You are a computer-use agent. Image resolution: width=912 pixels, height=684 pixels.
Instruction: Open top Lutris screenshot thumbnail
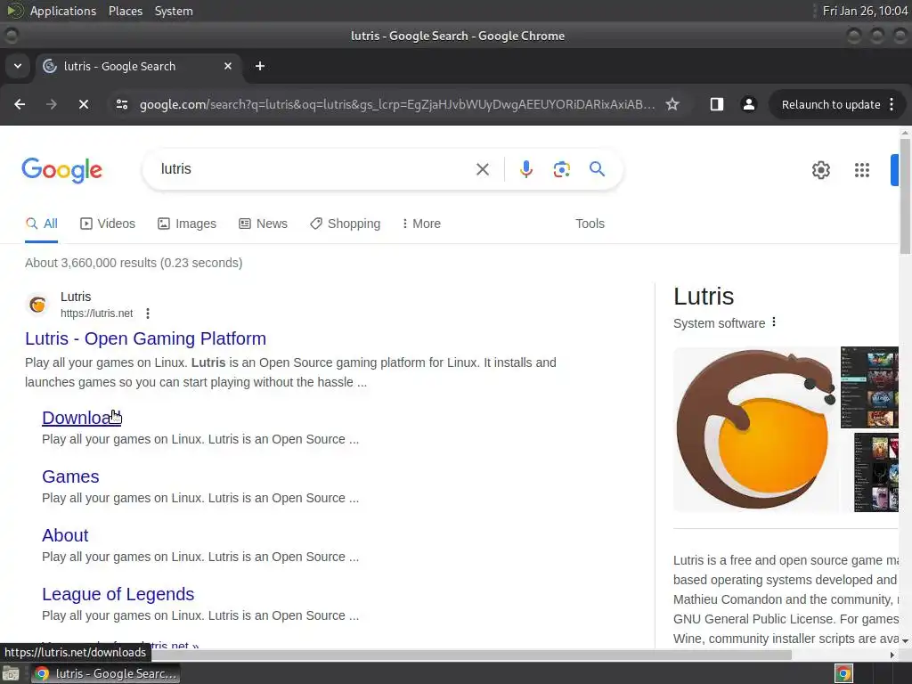[x=869, y=387]
